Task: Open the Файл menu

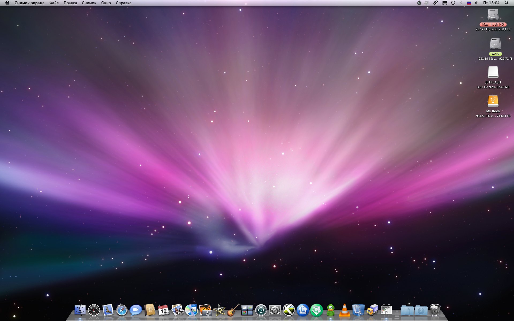Action: coord(54,3)
